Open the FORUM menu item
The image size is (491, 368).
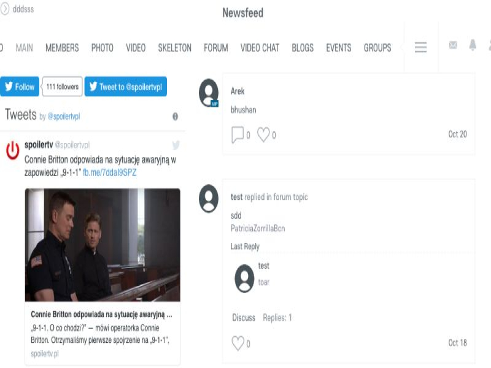click(216, 48)
